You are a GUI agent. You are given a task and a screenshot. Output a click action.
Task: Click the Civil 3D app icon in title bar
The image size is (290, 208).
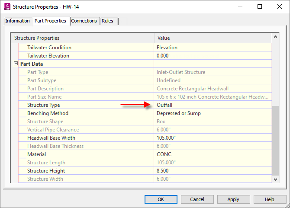[6, 6]
